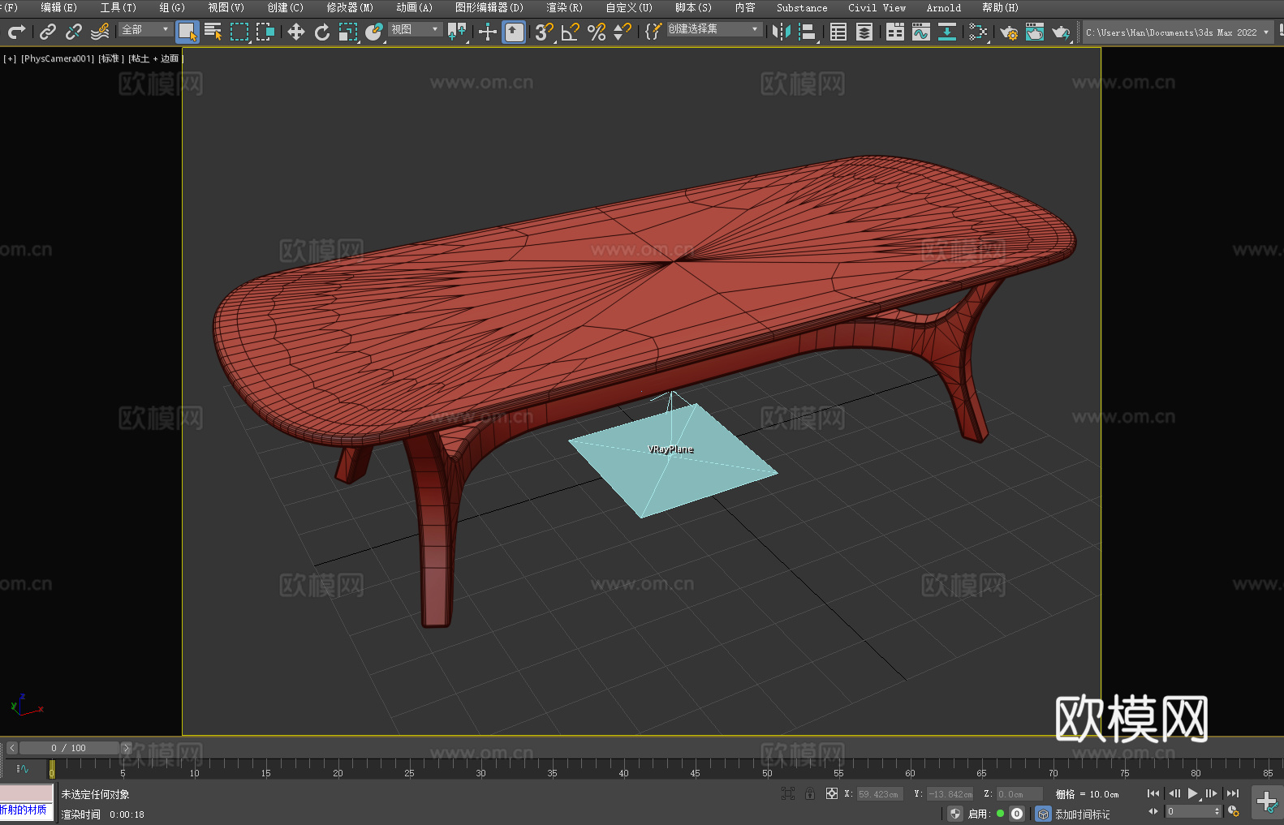Toggle Angle Snap
The image size is (1284, 825).
point(571,32)
